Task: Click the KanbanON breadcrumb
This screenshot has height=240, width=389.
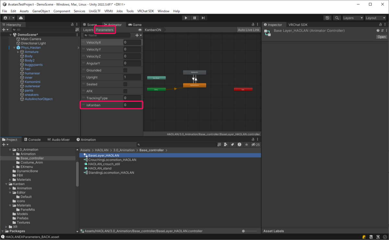Action: point(153,30)
